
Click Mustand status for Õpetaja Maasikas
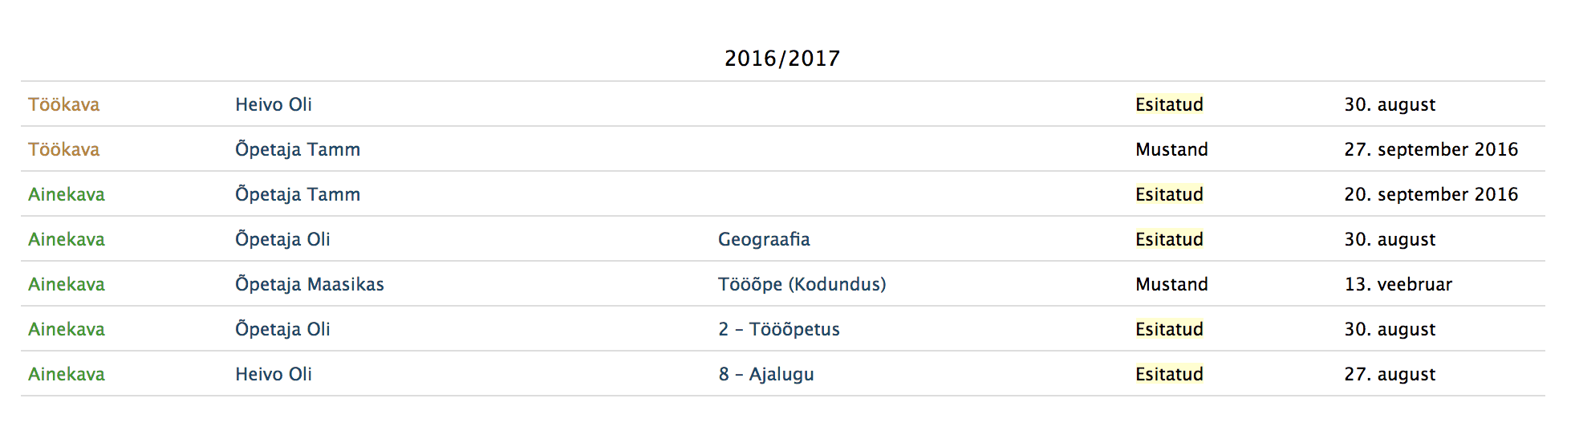pos(1171,284)
